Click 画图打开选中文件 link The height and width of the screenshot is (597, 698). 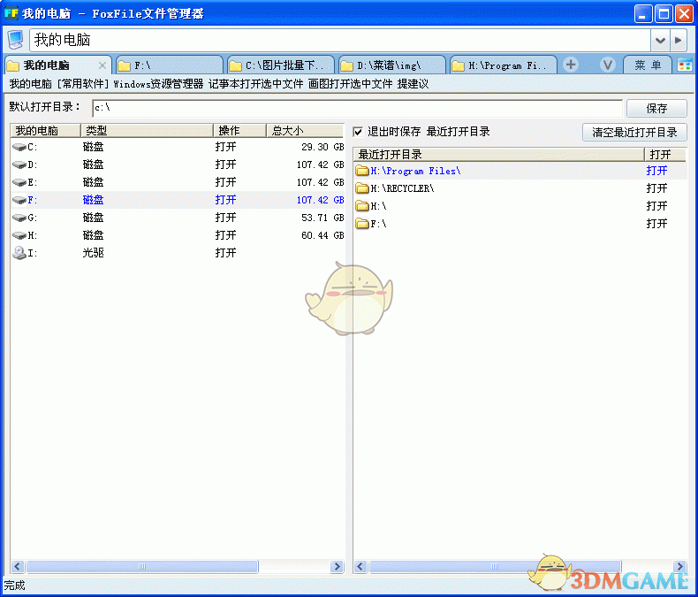[x=351, y=84]
